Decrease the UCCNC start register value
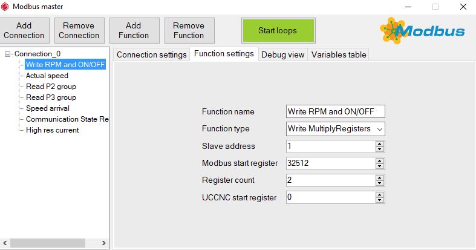The width and height of the screenshot is (476, 250). (x=380, y=200)
